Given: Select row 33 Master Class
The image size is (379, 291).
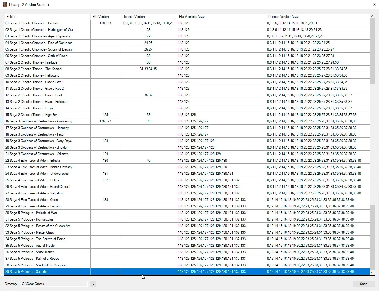Looking at the screenshot, I should (x=187, y=232).
